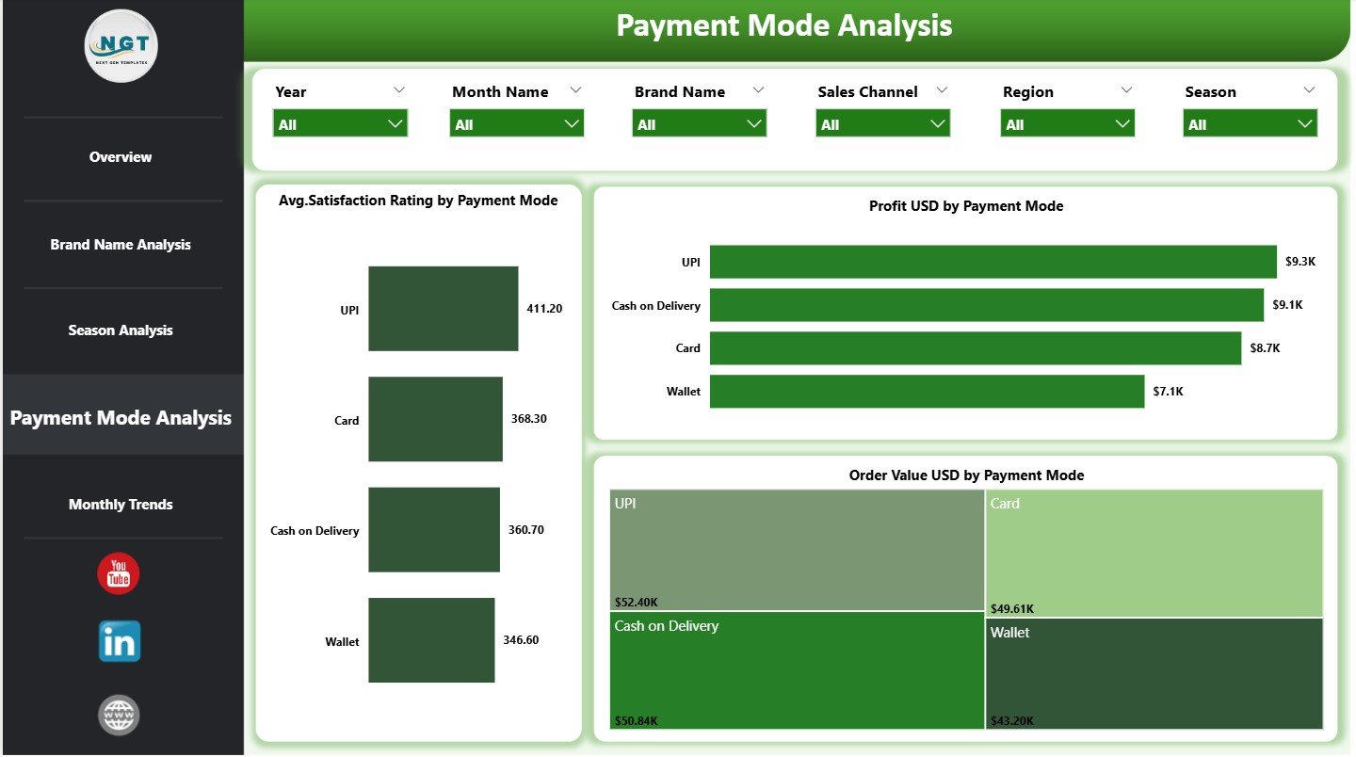
Task: Expand the chevron beside the Season header
Action: pos(1309,89)
